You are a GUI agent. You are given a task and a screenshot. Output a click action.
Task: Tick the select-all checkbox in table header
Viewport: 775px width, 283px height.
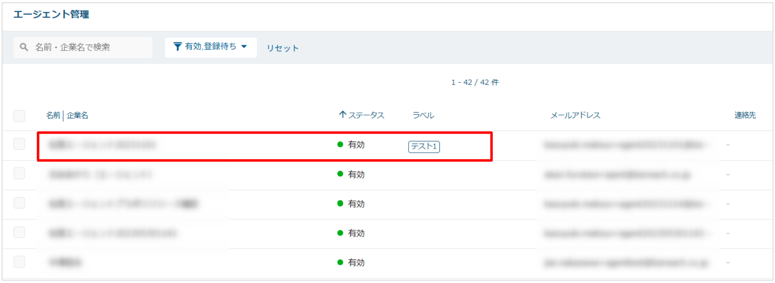click(19, 115)
